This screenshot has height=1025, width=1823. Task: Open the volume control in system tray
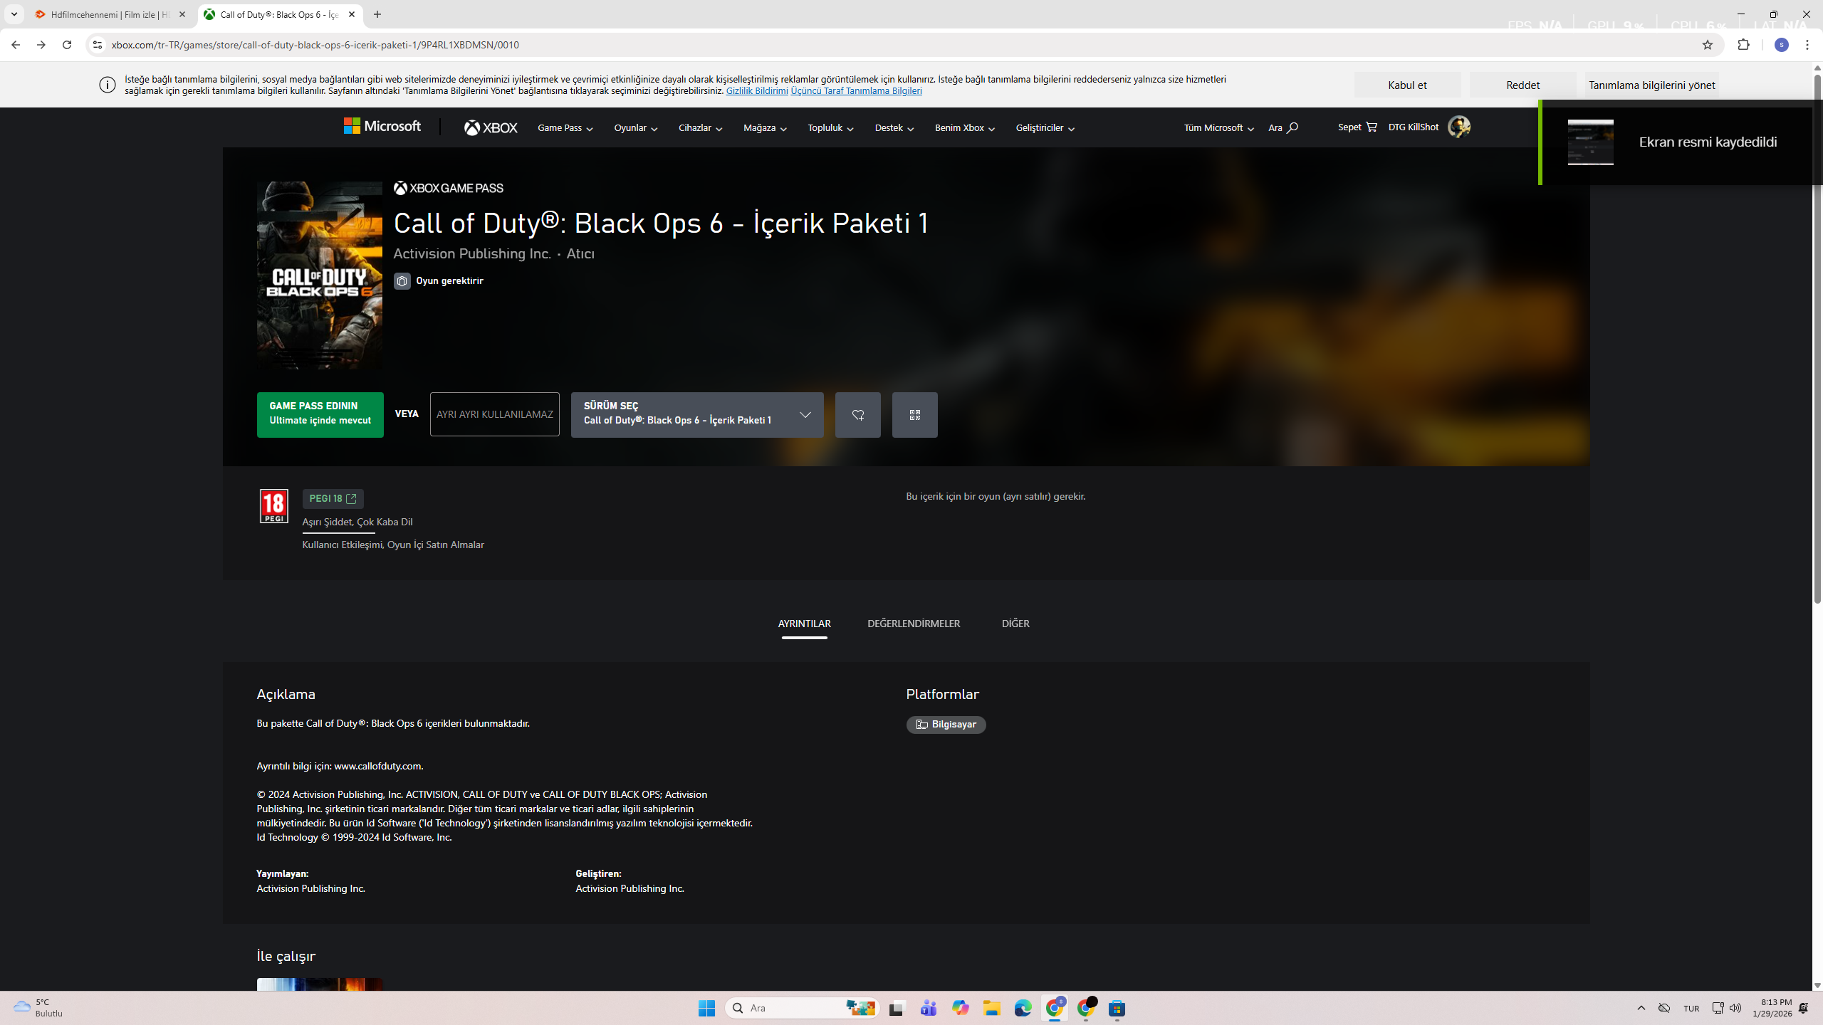click(x=1735, y=1008)
